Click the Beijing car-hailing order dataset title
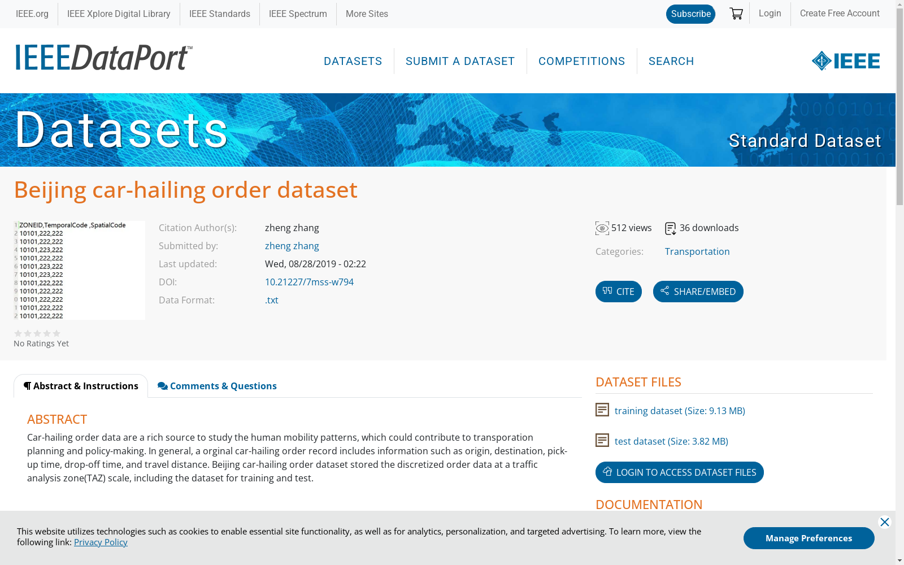This screenshot has height=565, width=904. (x=186, y=190)
